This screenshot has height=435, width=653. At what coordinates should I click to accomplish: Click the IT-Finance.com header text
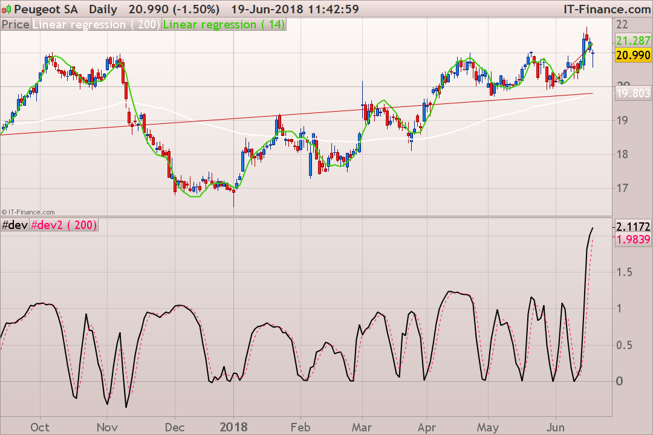(607, 9)
